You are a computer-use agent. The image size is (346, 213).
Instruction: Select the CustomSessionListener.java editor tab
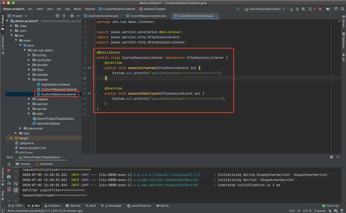pos(195,16)
